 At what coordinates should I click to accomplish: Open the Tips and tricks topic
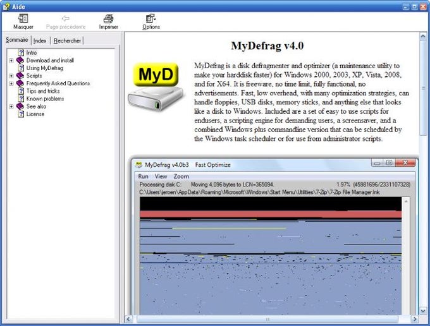pos(43,91)
